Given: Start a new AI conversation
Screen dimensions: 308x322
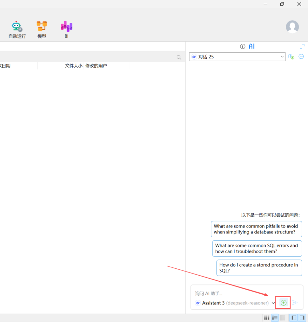Looking at the screenshot, I should point(291,57).
